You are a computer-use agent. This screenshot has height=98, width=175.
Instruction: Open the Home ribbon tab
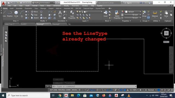tap(5, 8)
